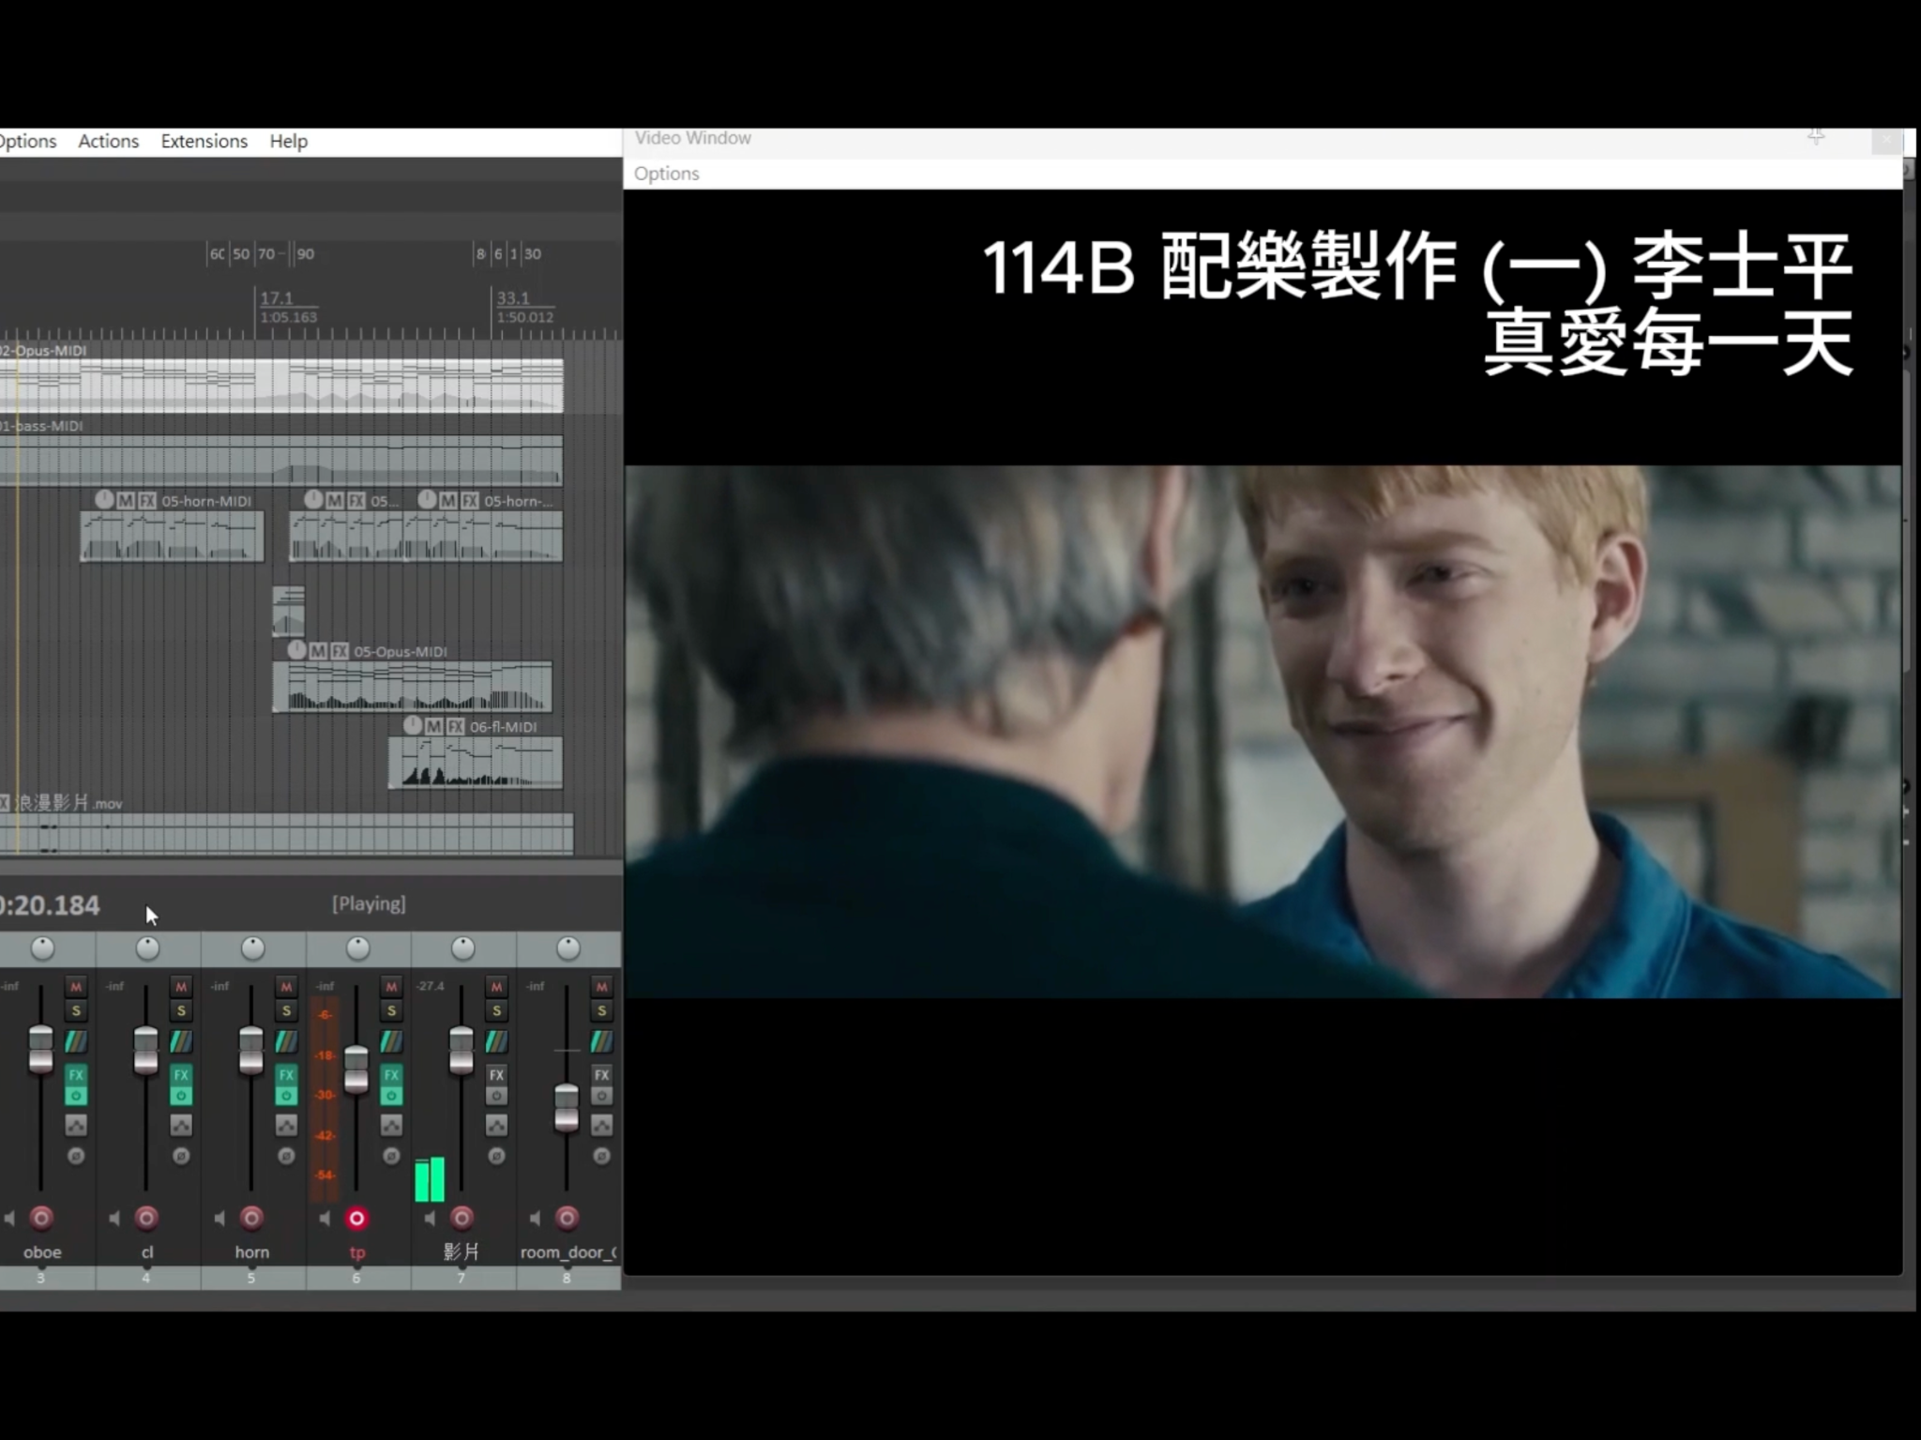Bypass FX on the tp track

(x=391, y=1096)
